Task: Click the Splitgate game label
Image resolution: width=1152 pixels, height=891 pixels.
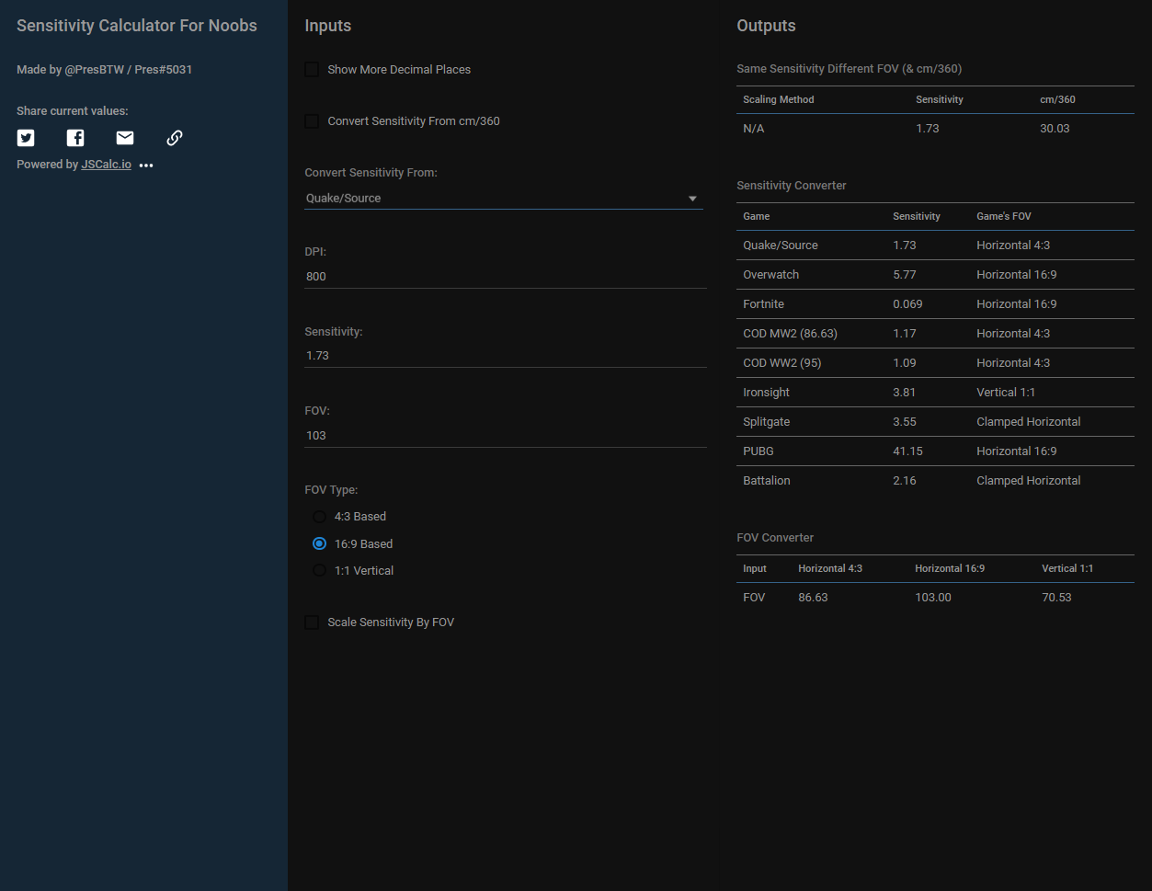Action: (766, 422)
